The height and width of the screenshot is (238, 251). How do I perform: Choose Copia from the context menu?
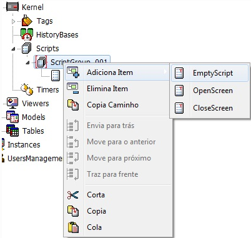[x=118, y=211]
